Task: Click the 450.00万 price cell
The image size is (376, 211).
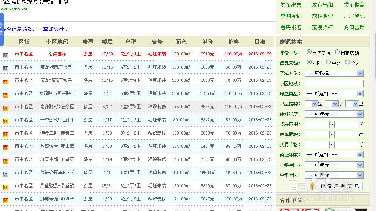Action: 233,93
